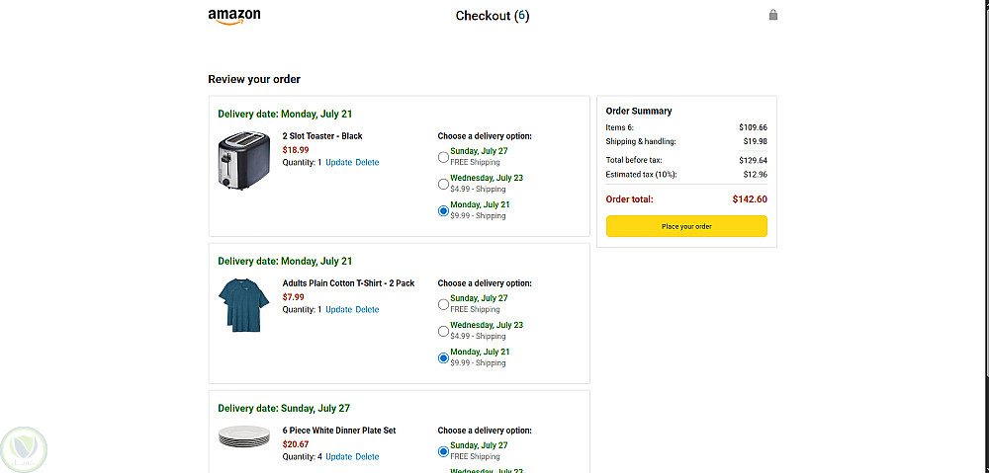
Task: Open the 6 items link in Checkout header
Action: 521,16
